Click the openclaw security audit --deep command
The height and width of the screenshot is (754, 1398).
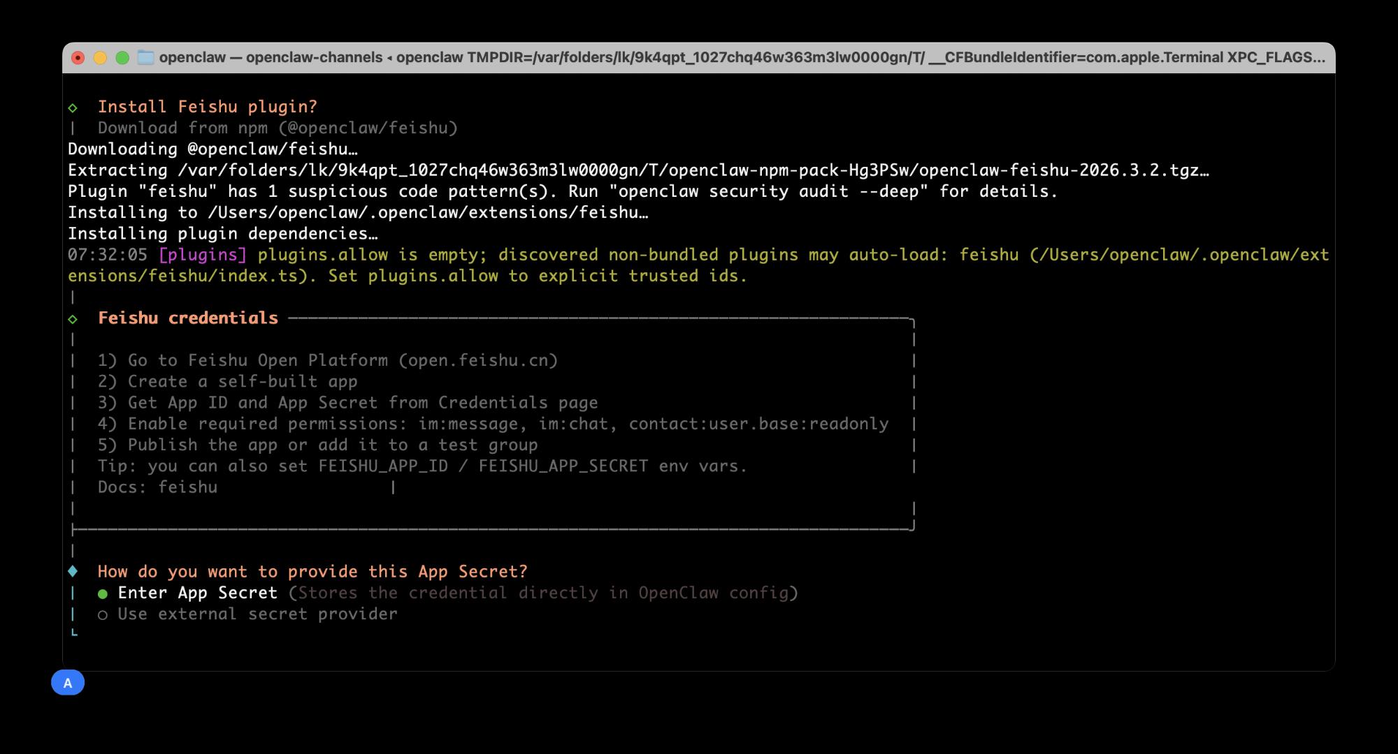pyautogui.click(x=772, y=191)
